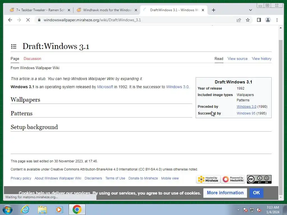Open a new tab with plus button
Image resolution: width=287 pixels, height=215 pixels.
(213, 10)
